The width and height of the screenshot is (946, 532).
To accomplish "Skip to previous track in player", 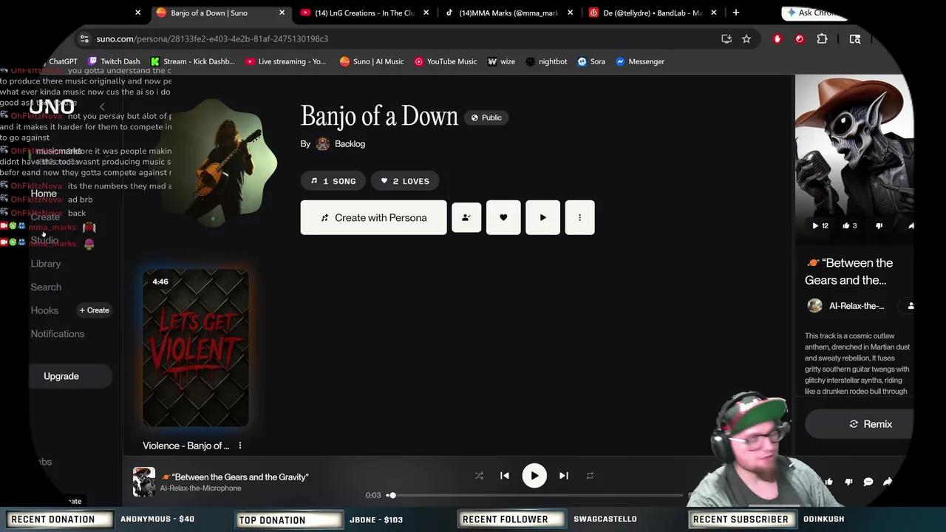I will click(505, 476).
